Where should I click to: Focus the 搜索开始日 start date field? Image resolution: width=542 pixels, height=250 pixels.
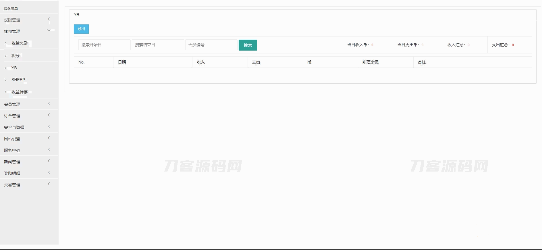(104, 45)
